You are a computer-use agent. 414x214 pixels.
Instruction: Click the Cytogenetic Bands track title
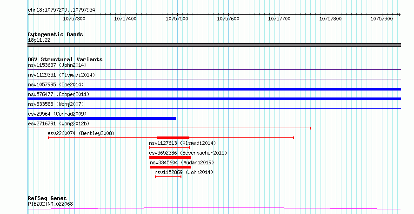[55, 34]
